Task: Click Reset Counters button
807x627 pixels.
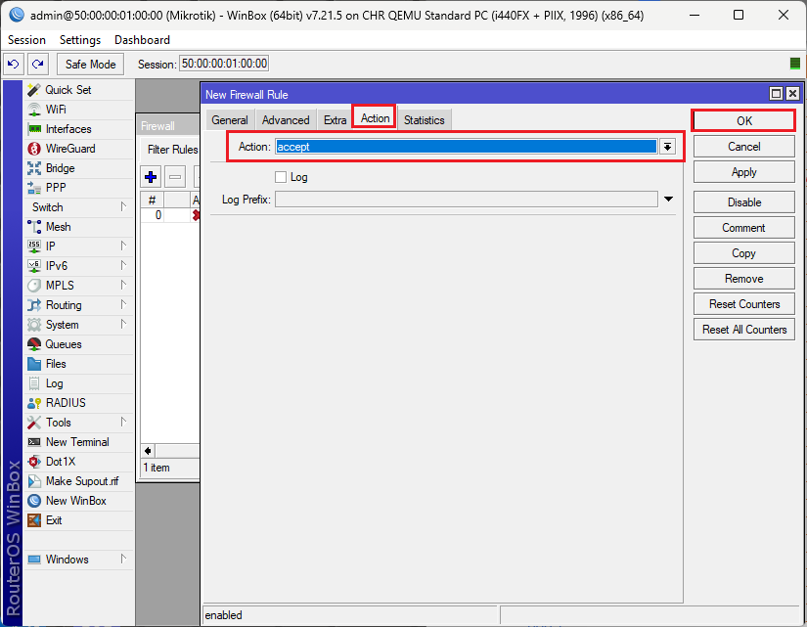Action: coord(744,304)
